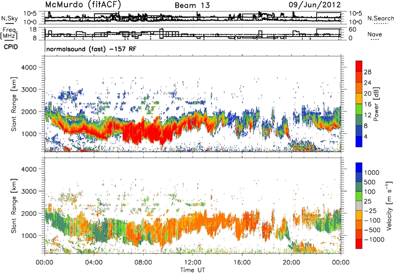The image size is (394, 273).
Task: Click the "20:00" time tick label
Action: click(x=292, y=263)
